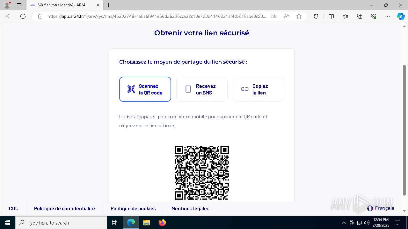
Task: Open File Explorer from the taskbar
Action: (146, 223)
